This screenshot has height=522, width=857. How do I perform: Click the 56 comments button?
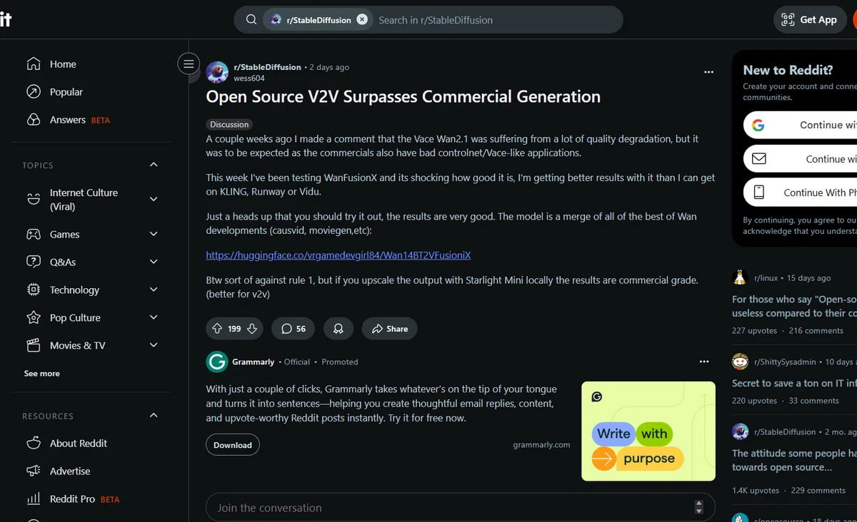click(294, 329)
